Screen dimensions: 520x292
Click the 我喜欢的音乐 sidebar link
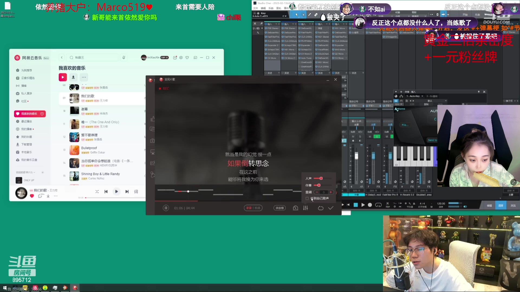(30, 114)
